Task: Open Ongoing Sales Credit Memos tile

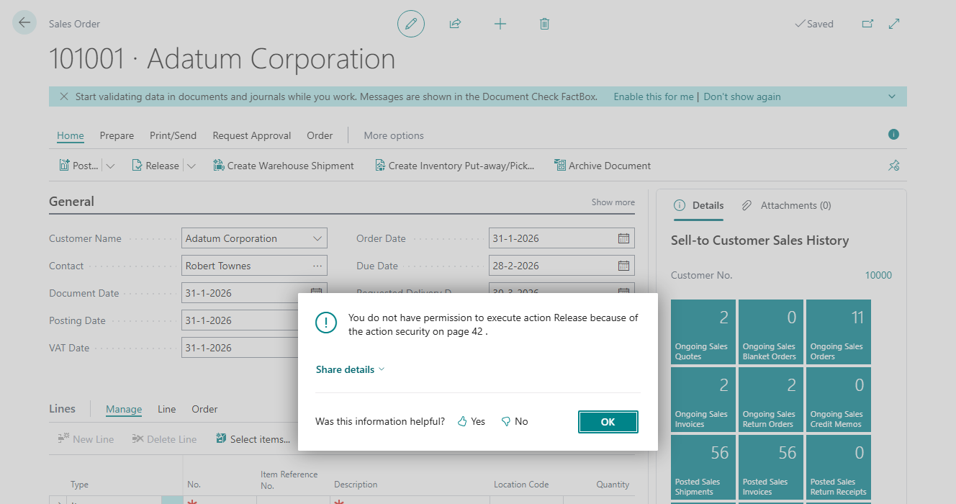Action: [839, 400]
